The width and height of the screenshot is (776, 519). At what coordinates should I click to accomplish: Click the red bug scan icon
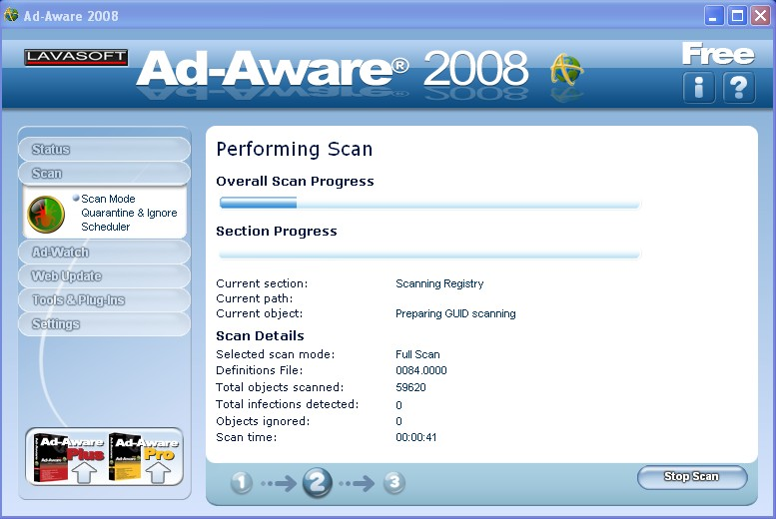46,215
